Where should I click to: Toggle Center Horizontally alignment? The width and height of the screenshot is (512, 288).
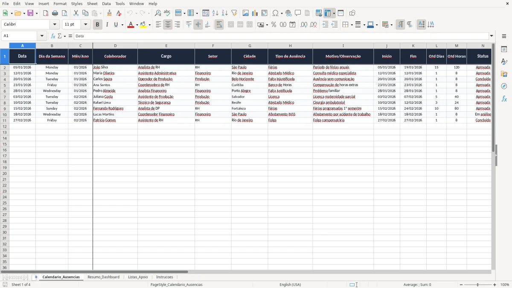[168, 25]
